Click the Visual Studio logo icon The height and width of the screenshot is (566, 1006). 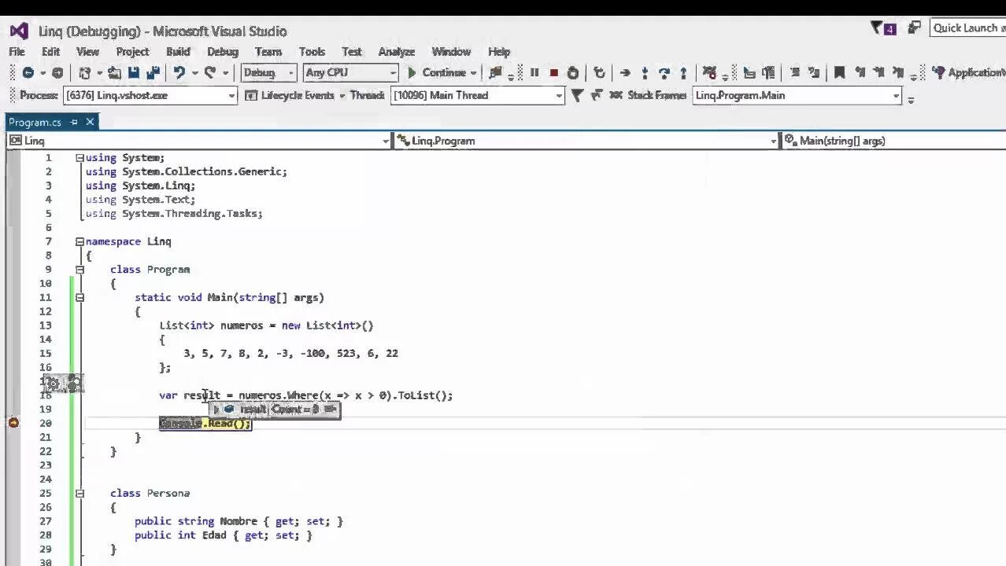click(19, 31)
